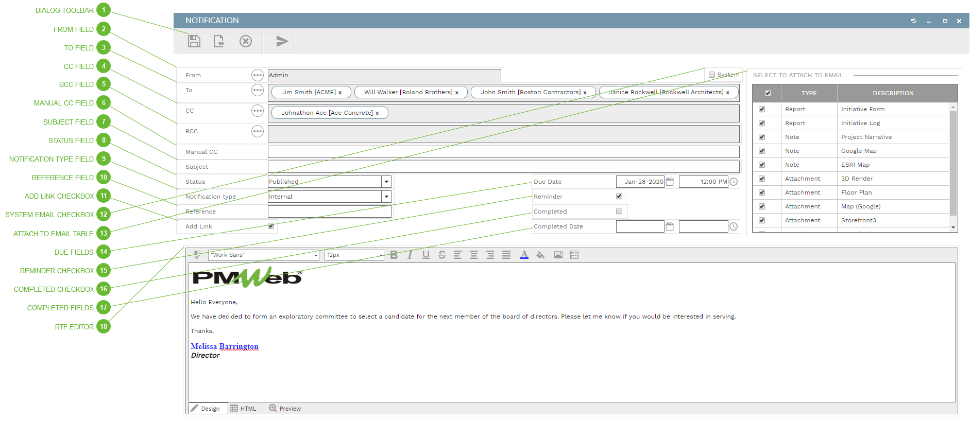Open the Due Date calendar picker

point(670,182)
